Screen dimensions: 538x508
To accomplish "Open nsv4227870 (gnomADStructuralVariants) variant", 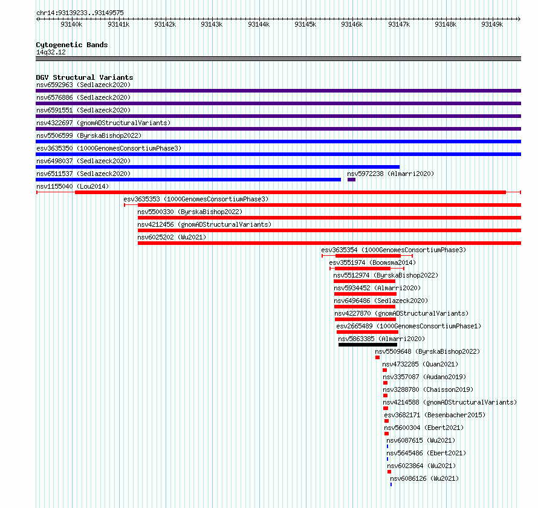I will coord(401,313).
